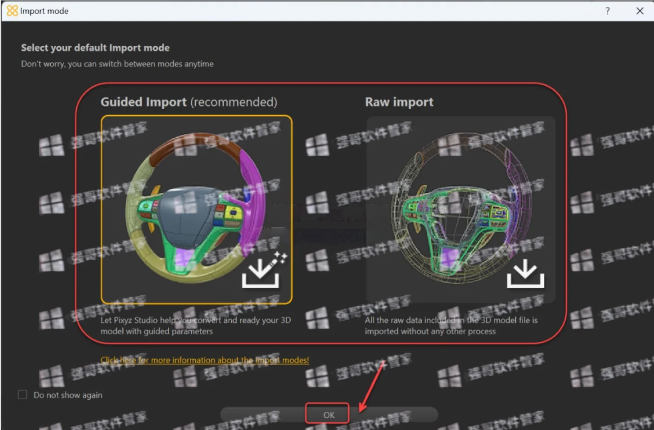
Task: Select the Guided Import steering wheel thumbnail
Action: pos(196,210)
